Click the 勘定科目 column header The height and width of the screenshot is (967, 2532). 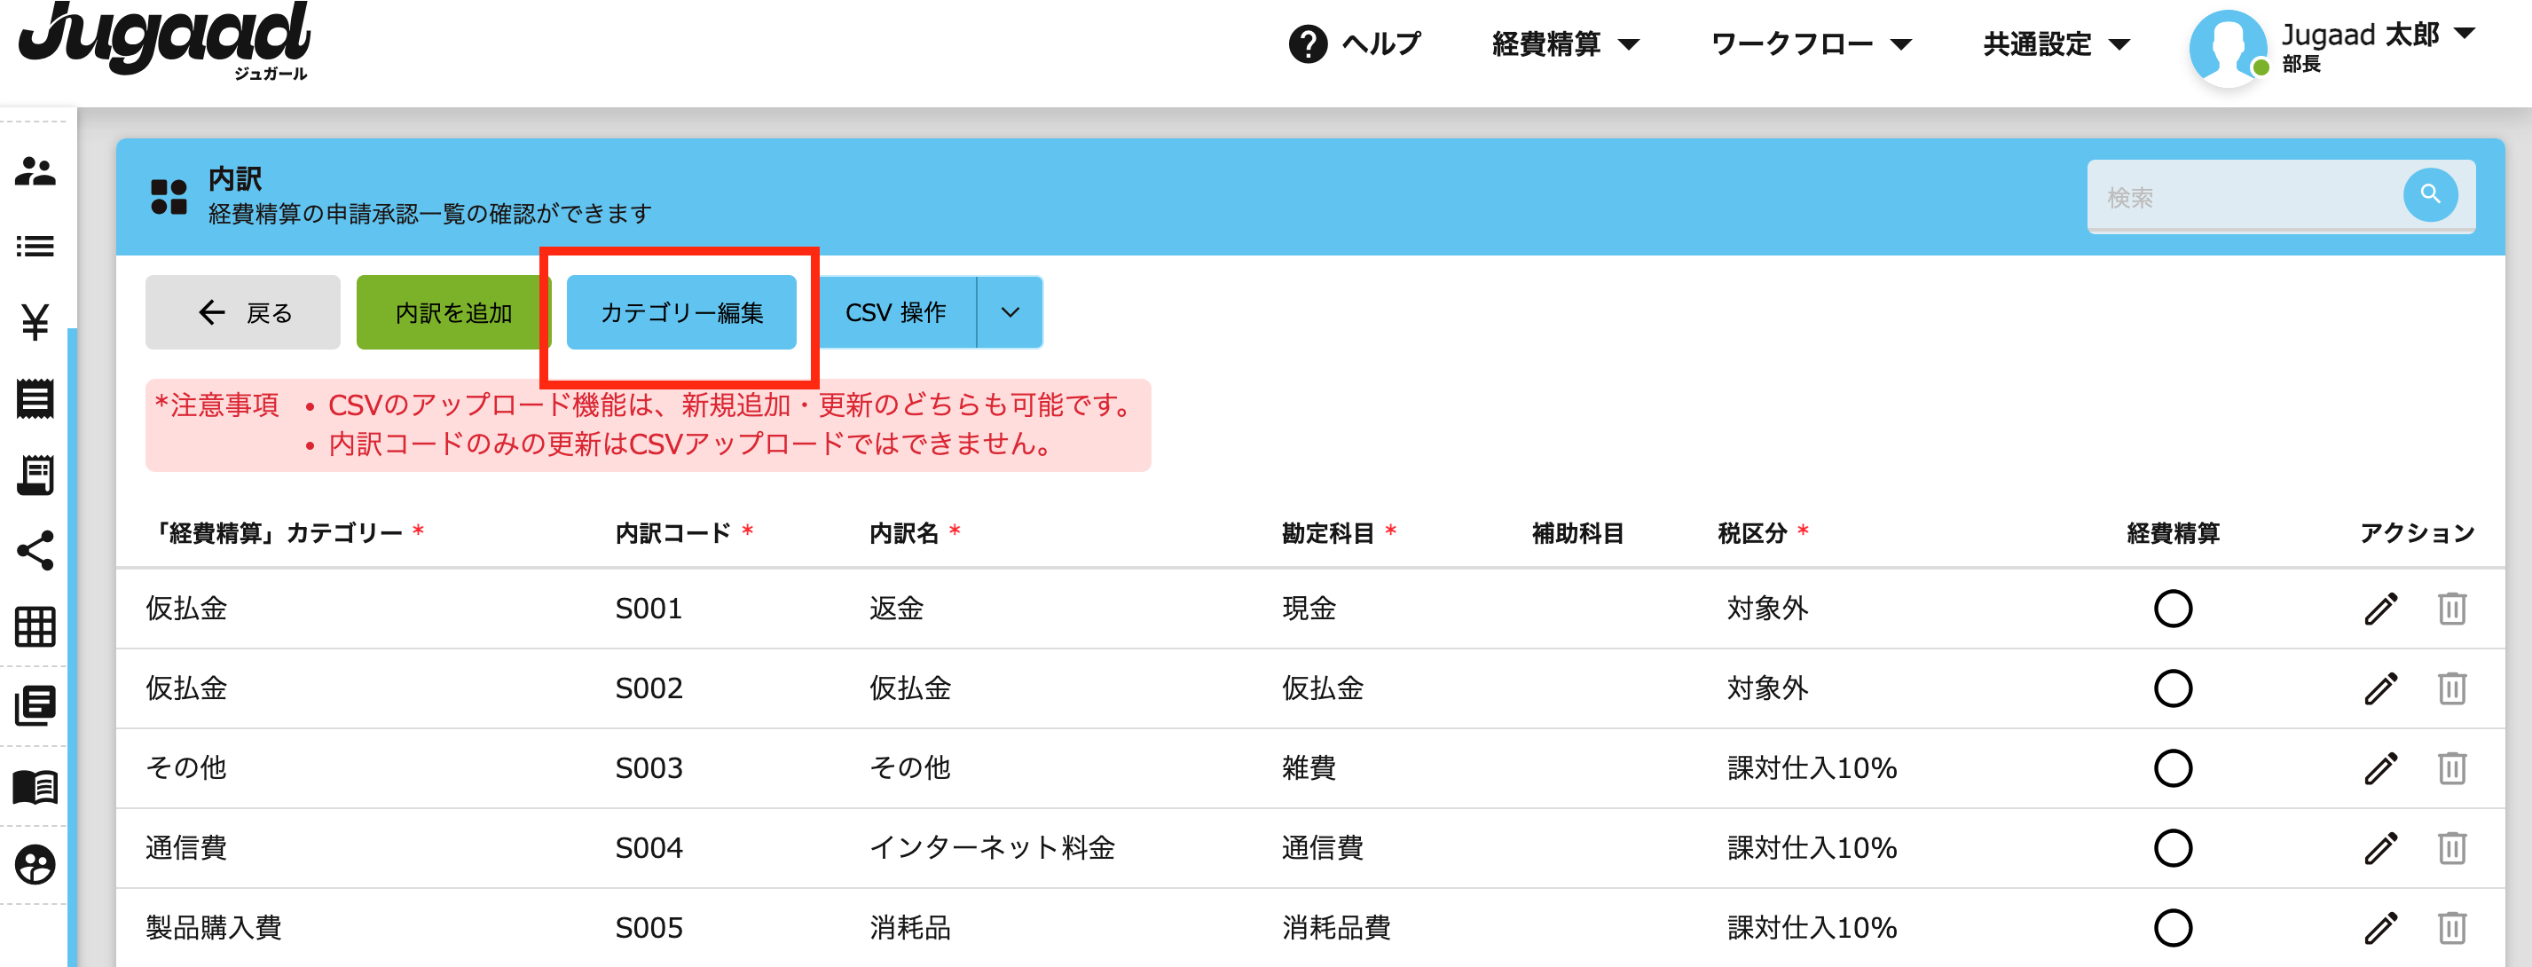(x=1327, y=532)
